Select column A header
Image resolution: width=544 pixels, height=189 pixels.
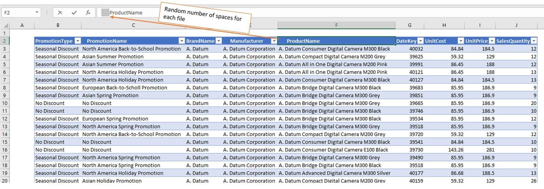tap(22, 25)
